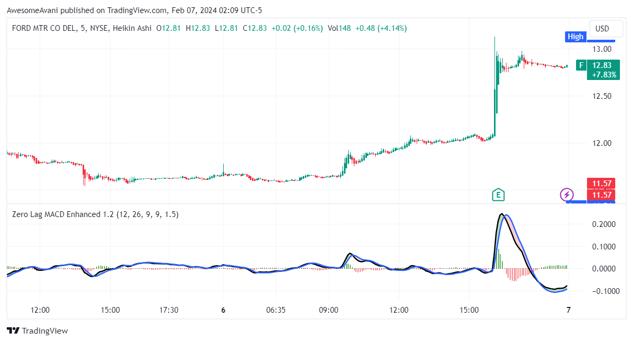
Task: Click the Heikin Ashi chart type text
Action: pos(131,28)
